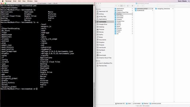Select kevinweeks home in the Finder sidebar
This screenshot has width=190, height=107.
[x=102, y=22]
